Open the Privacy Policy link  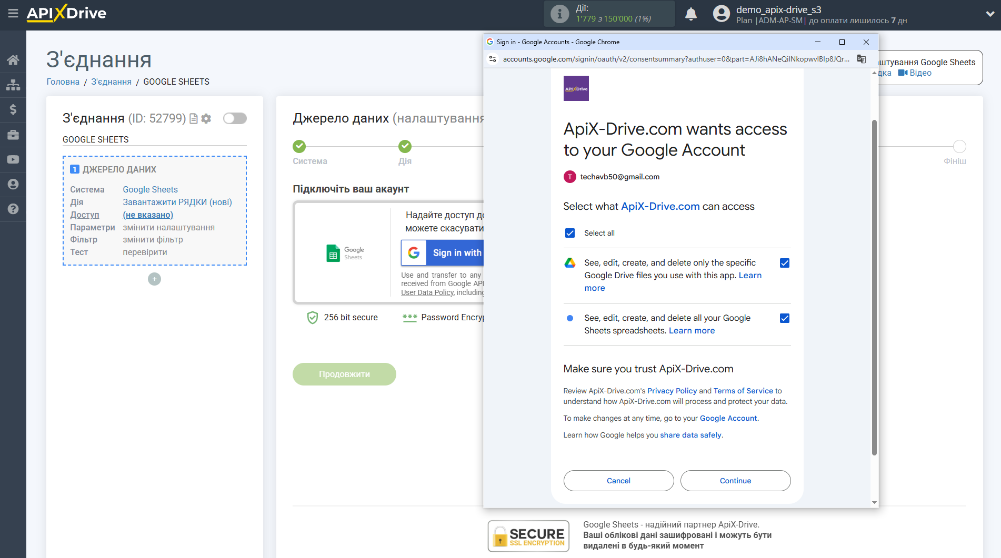(x=672, y=391)
